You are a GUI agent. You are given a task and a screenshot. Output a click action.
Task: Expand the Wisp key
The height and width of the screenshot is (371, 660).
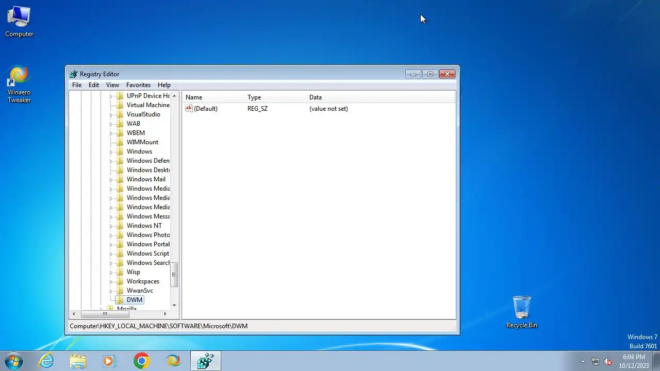point(111,272)
